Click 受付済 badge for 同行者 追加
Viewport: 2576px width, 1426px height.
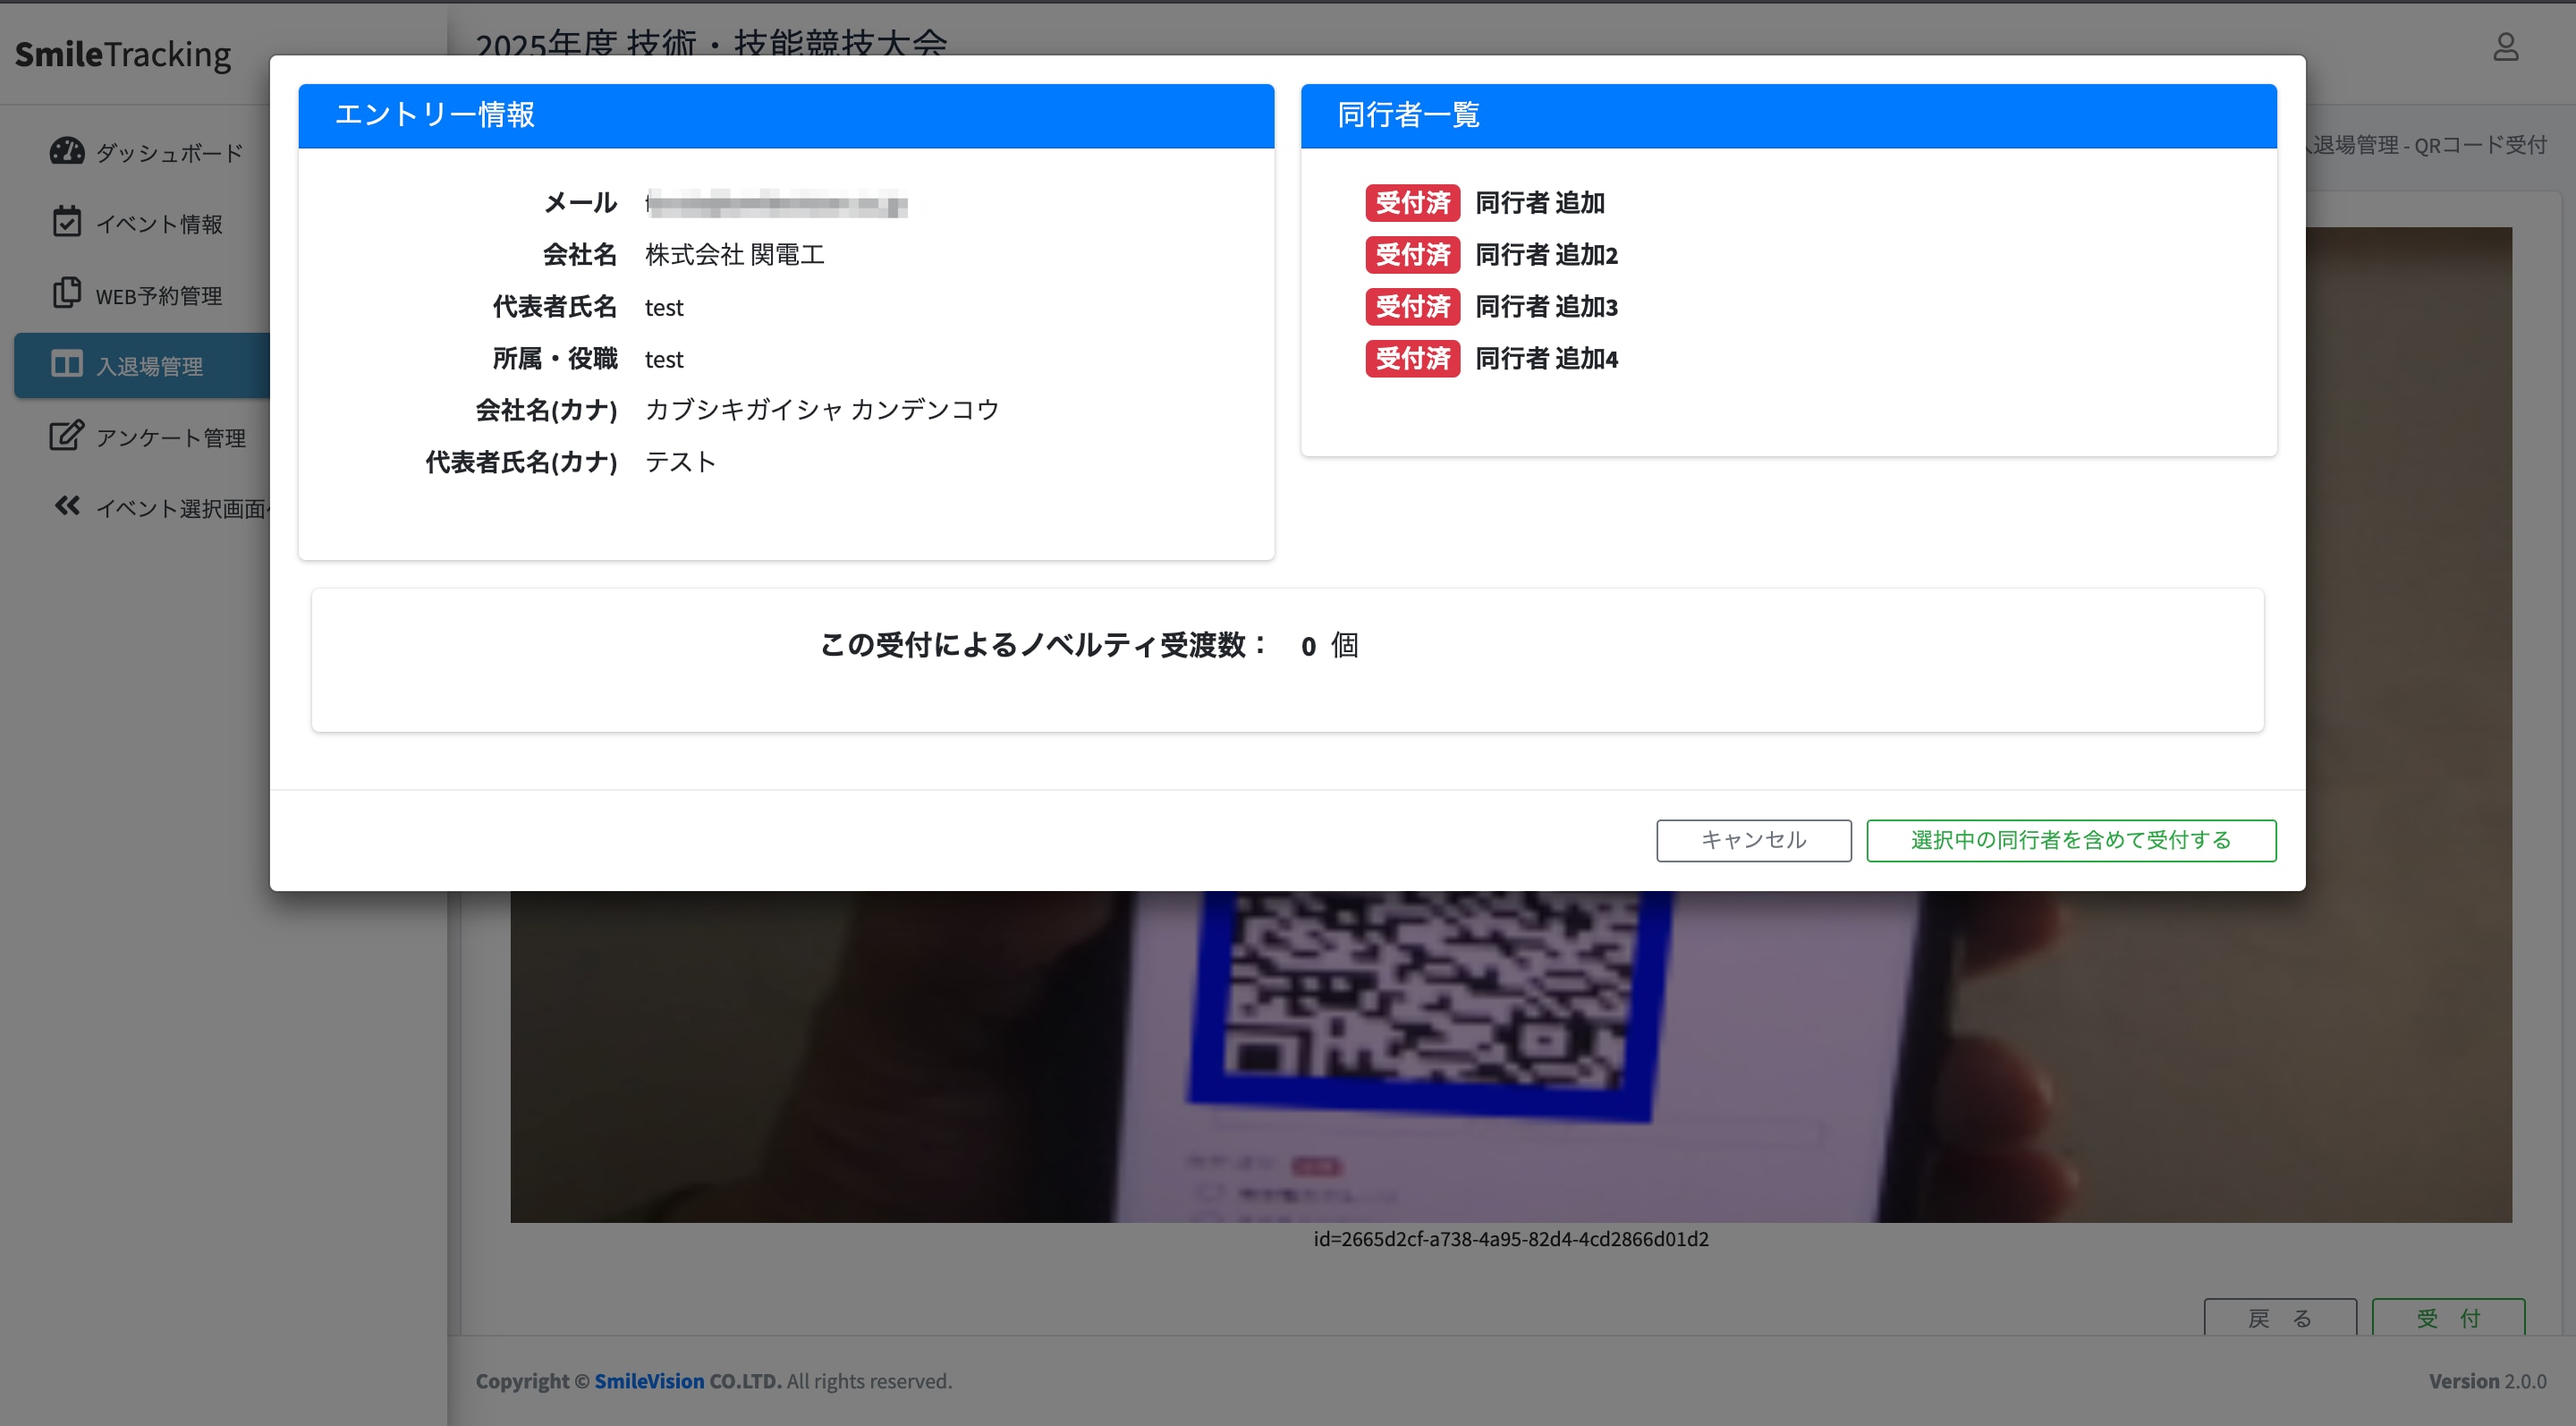tap(1412, 203)
